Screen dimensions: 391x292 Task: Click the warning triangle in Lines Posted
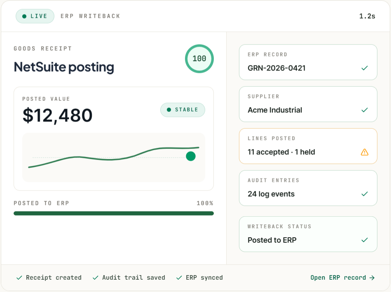point(365,152)
